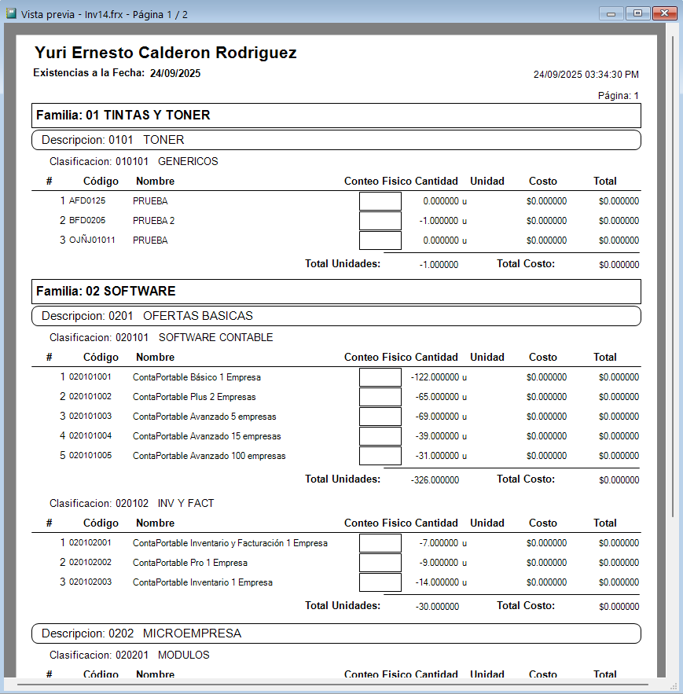Screen dimensions: 683x694
Task: Click the Familia: 02 SOFTWARE header
Action: (x=336, y=292)
